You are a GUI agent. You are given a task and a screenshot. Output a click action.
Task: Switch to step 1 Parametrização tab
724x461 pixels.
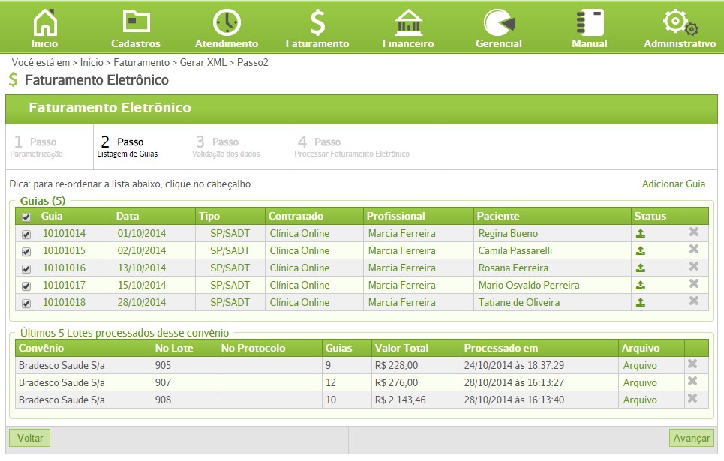(x=50, y=147)
